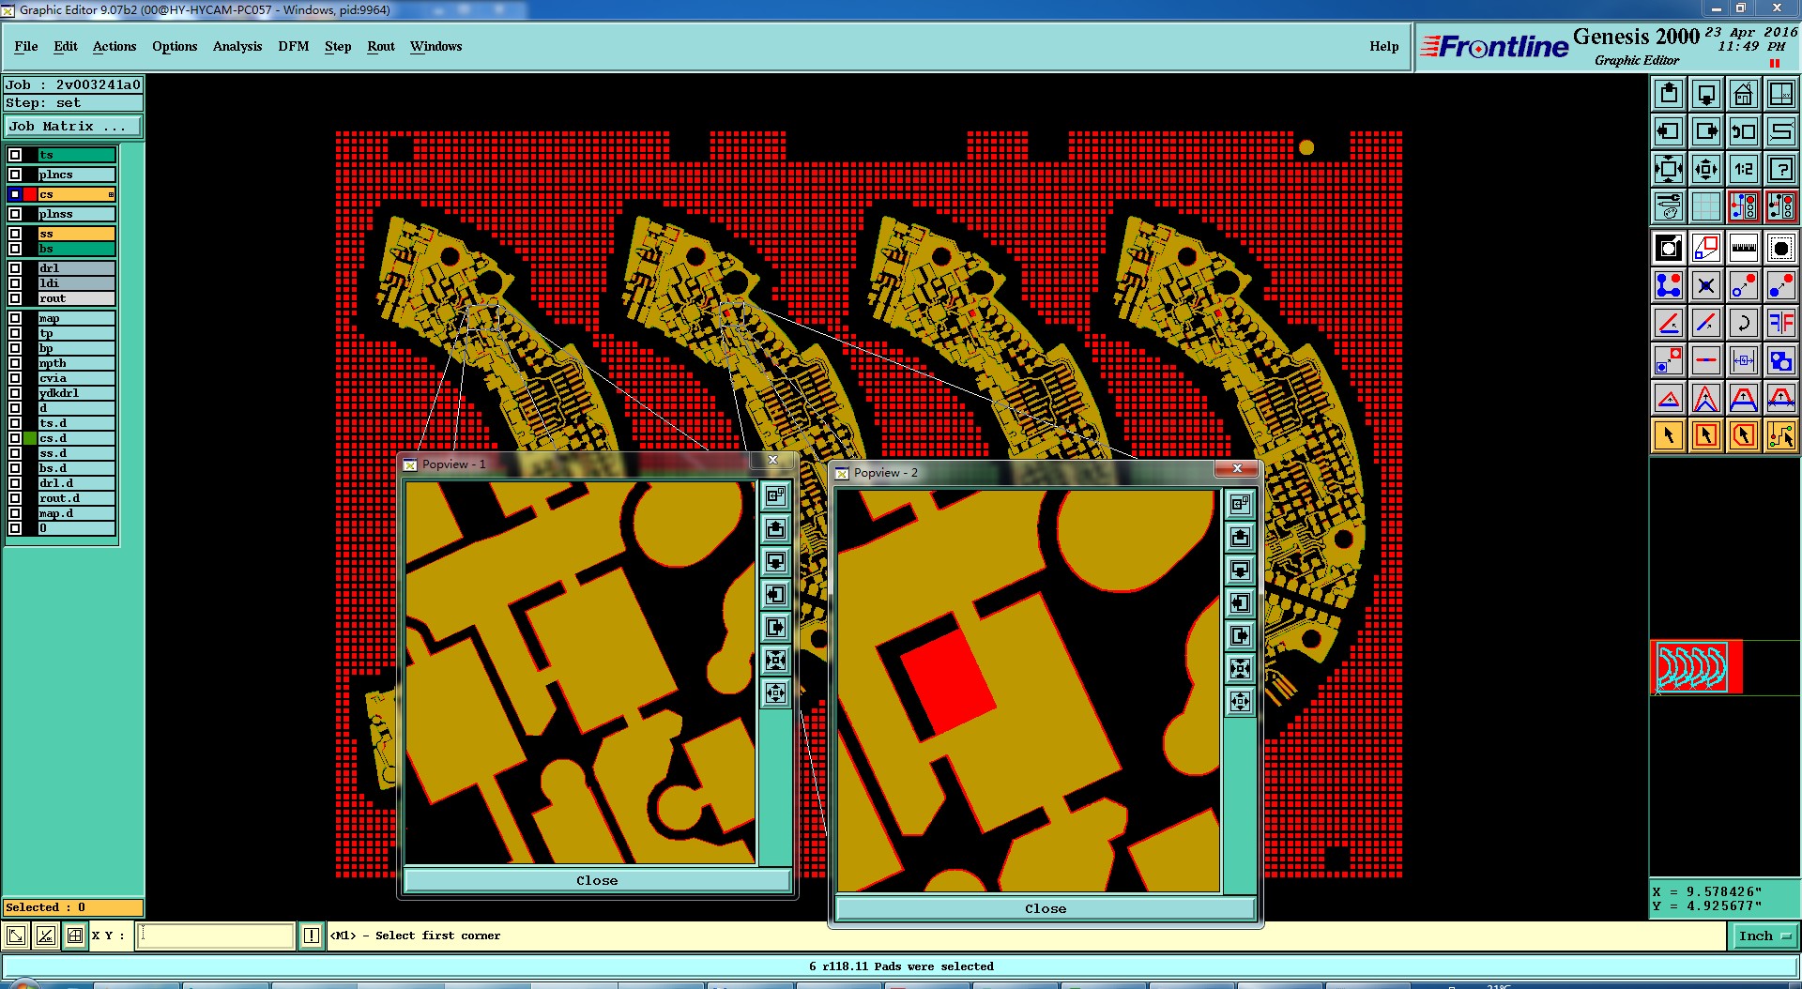The height and width of the screenshot is (989, 1802).
Task: Select the polygon-area arrow selection tool
Action: pos(1744,435)
